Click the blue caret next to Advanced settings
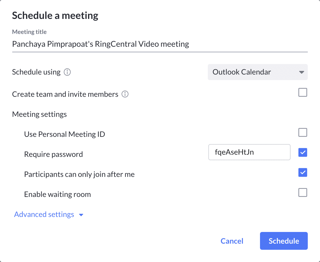Viewport: 320px width, 262px height. coord(81,215)
